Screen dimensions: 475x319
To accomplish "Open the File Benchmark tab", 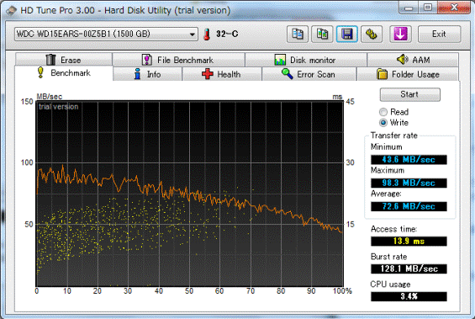I will [x=178, y=60].
